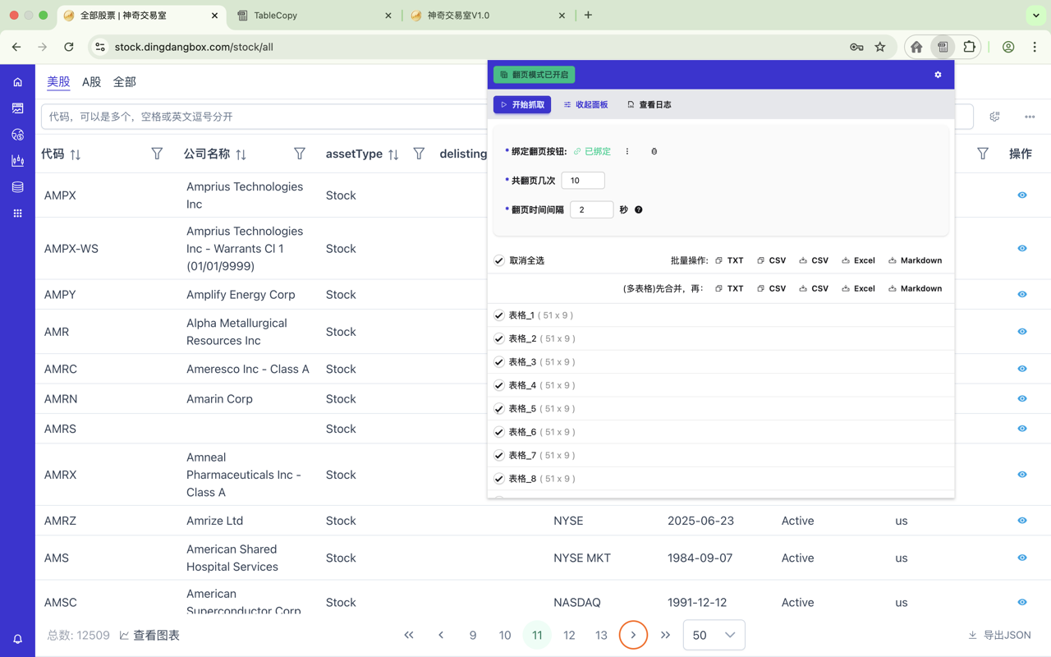Open the three-dot menu next to 已绑定

pyautogui.click(x=626, y=151)
